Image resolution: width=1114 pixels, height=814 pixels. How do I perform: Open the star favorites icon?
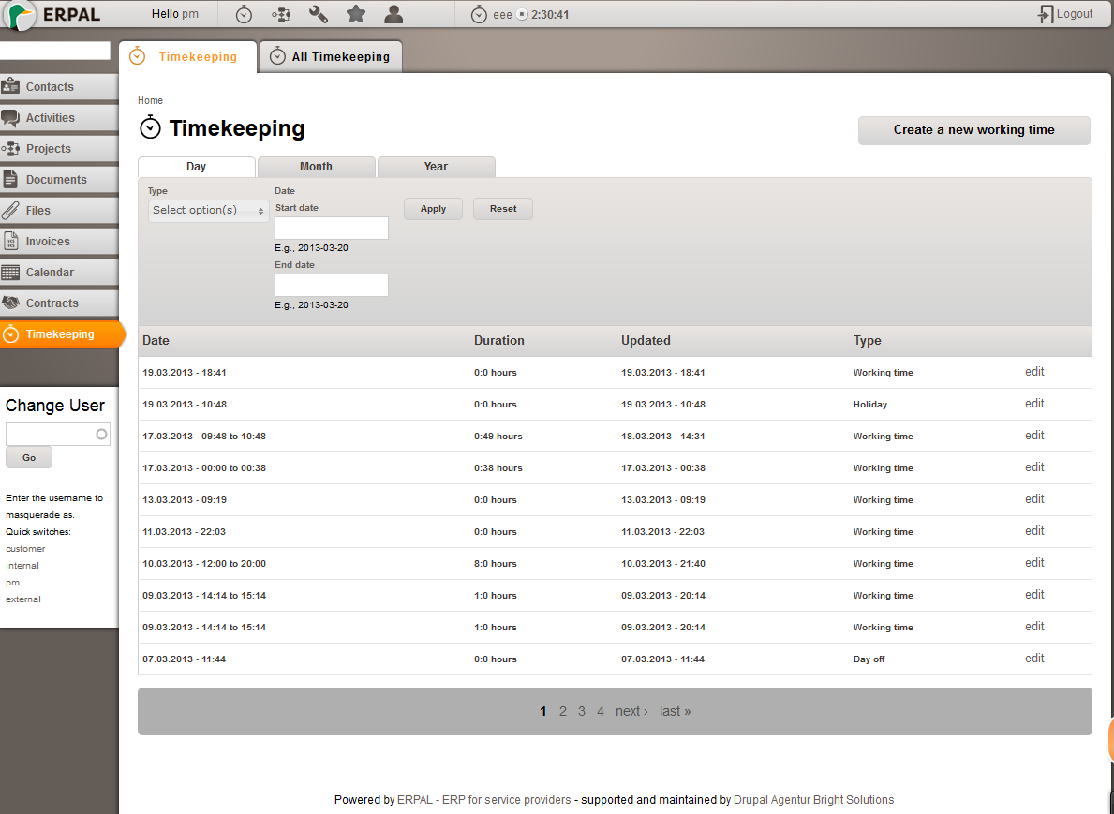click(x=356, y=14)
